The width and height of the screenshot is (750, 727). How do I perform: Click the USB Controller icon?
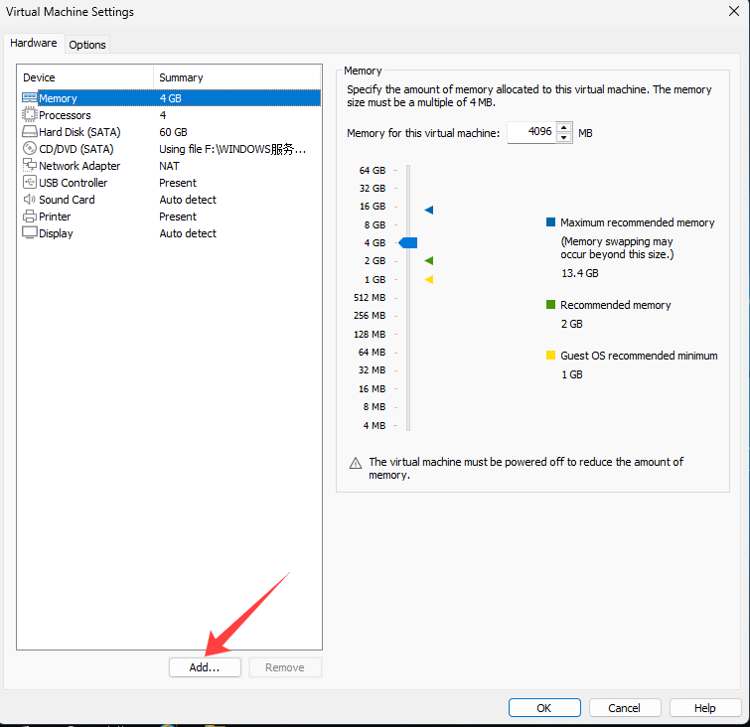coord(30,183)
